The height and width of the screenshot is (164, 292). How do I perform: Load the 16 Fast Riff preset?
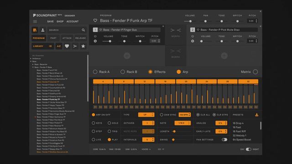(239, 131)
